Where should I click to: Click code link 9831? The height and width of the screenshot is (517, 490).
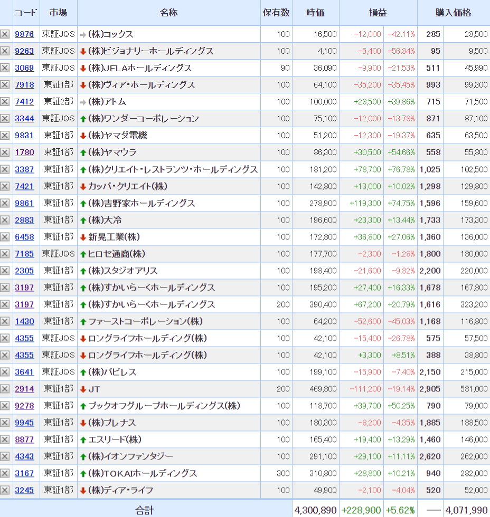(24, 136)
